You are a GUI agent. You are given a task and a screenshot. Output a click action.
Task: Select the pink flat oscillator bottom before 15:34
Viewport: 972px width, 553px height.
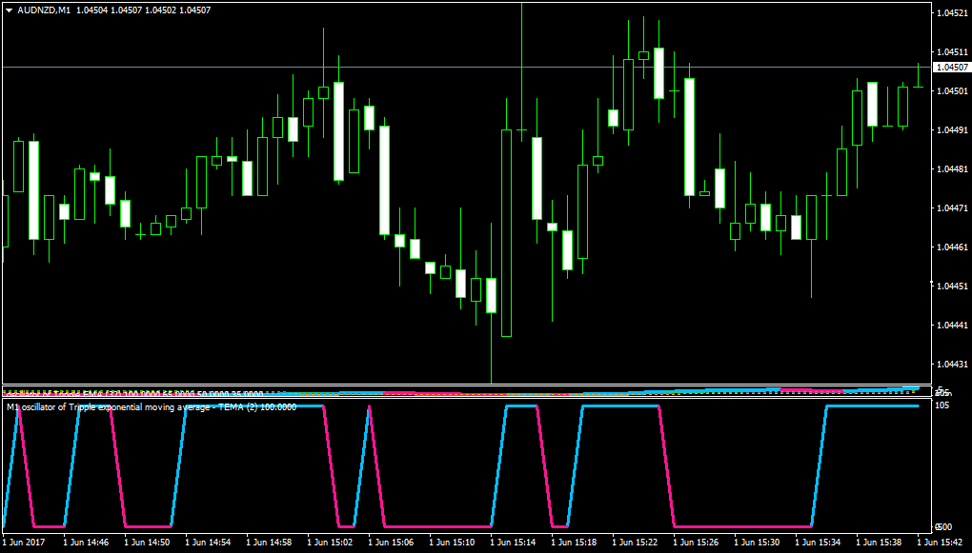tap(743, 526)
